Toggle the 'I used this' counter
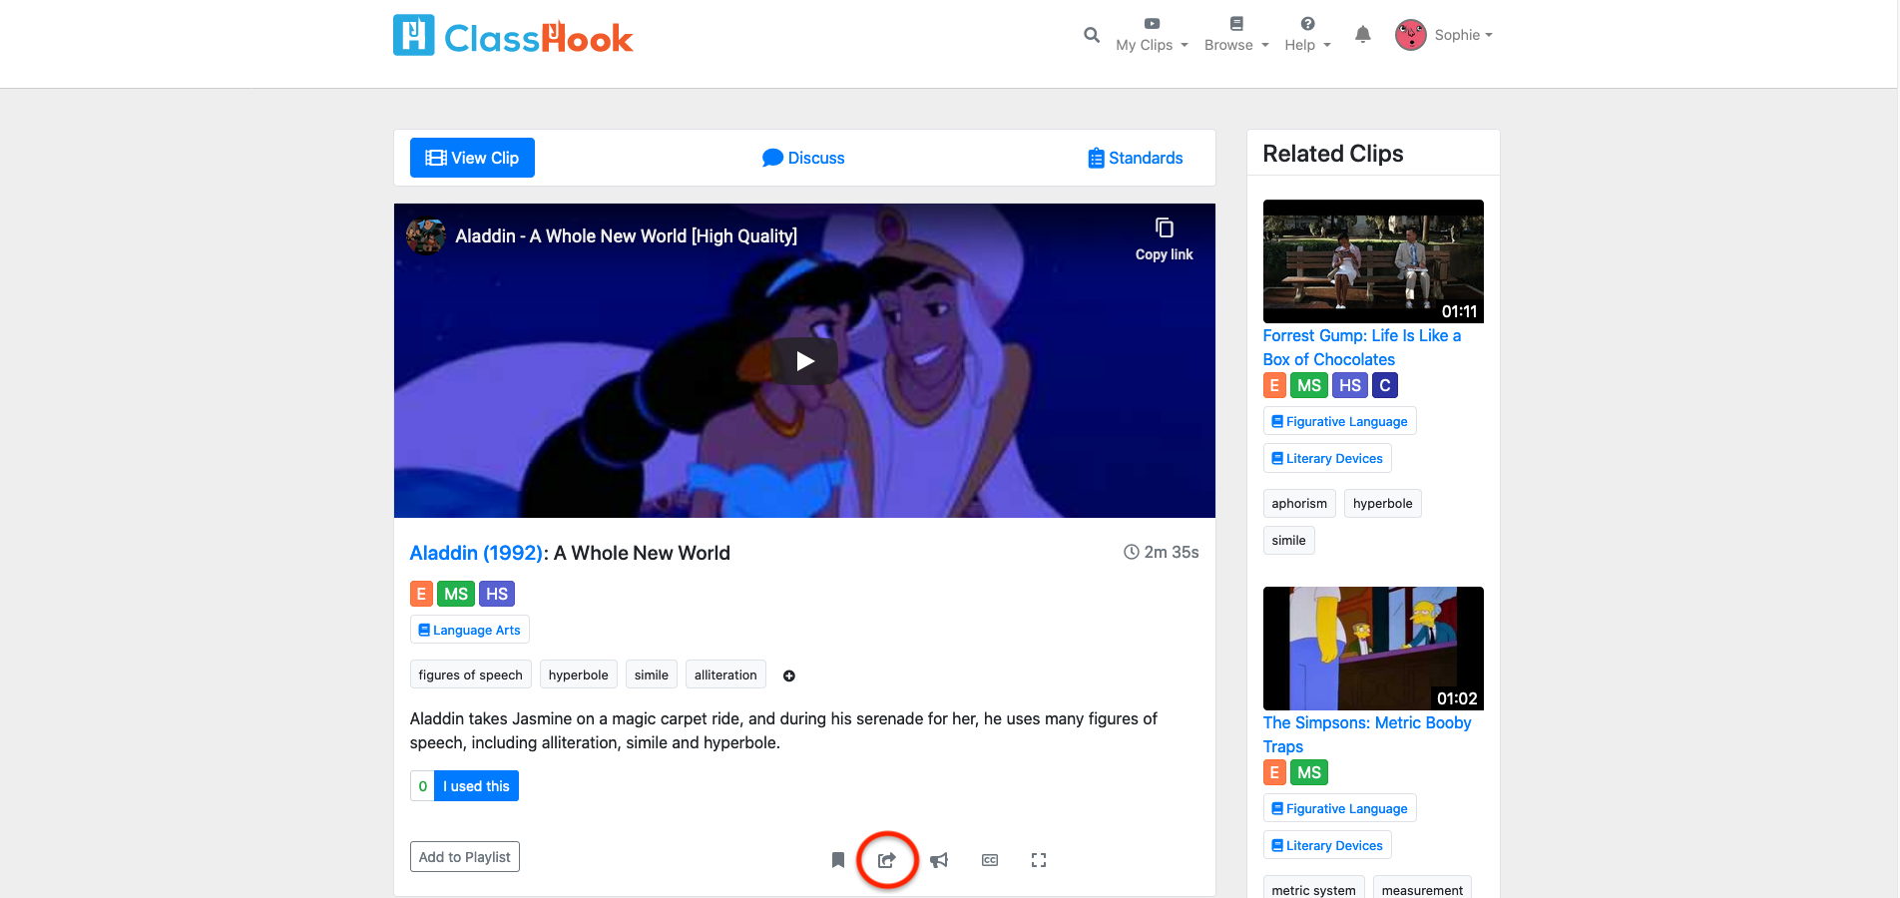This screenshot has height=898, width=1900. pos(476,785)
